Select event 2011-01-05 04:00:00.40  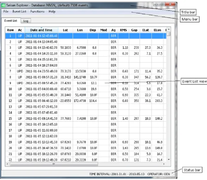(x=86, y=89)
